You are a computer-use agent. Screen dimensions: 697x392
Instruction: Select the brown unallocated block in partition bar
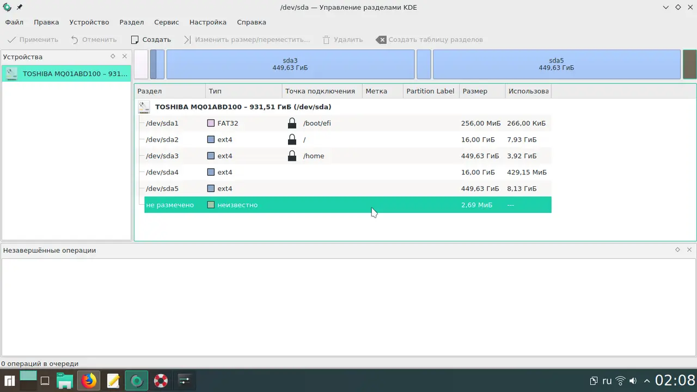(690, 64)
